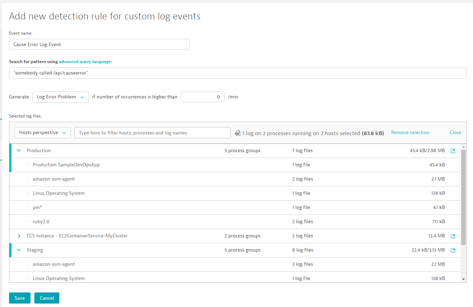Click the log file icon beside selection summary
The image size is (473, 307).
(238, 133)
